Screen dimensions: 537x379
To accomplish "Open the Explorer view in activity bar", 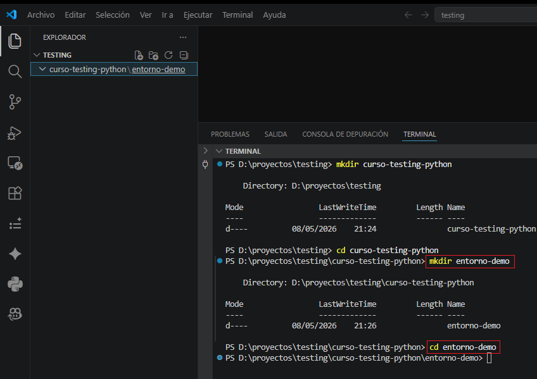I will click(x=15, y=41).
